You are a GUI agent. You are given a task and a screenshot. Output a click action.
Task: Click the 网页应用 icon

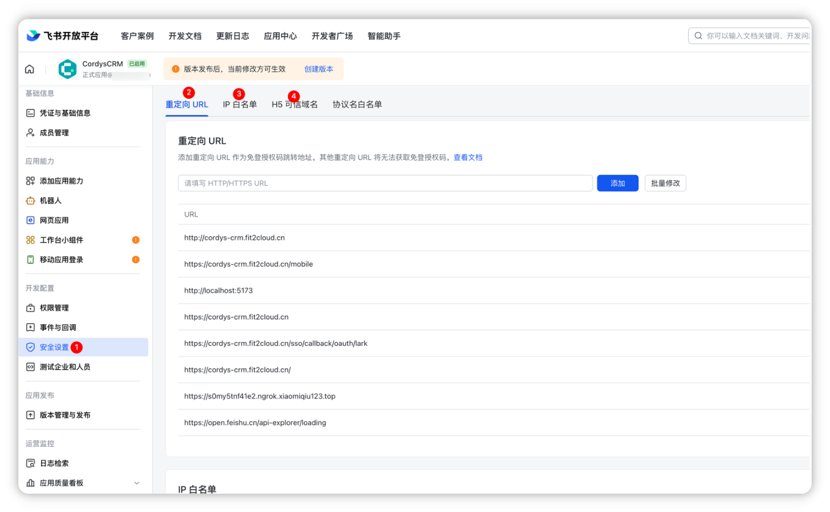coord(30,220)
